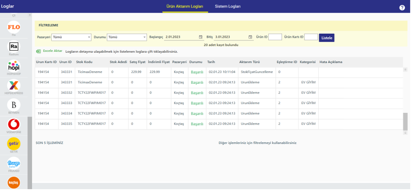Sort by Stok Adedi column header

pyautogui.click(x=118, y=62)
